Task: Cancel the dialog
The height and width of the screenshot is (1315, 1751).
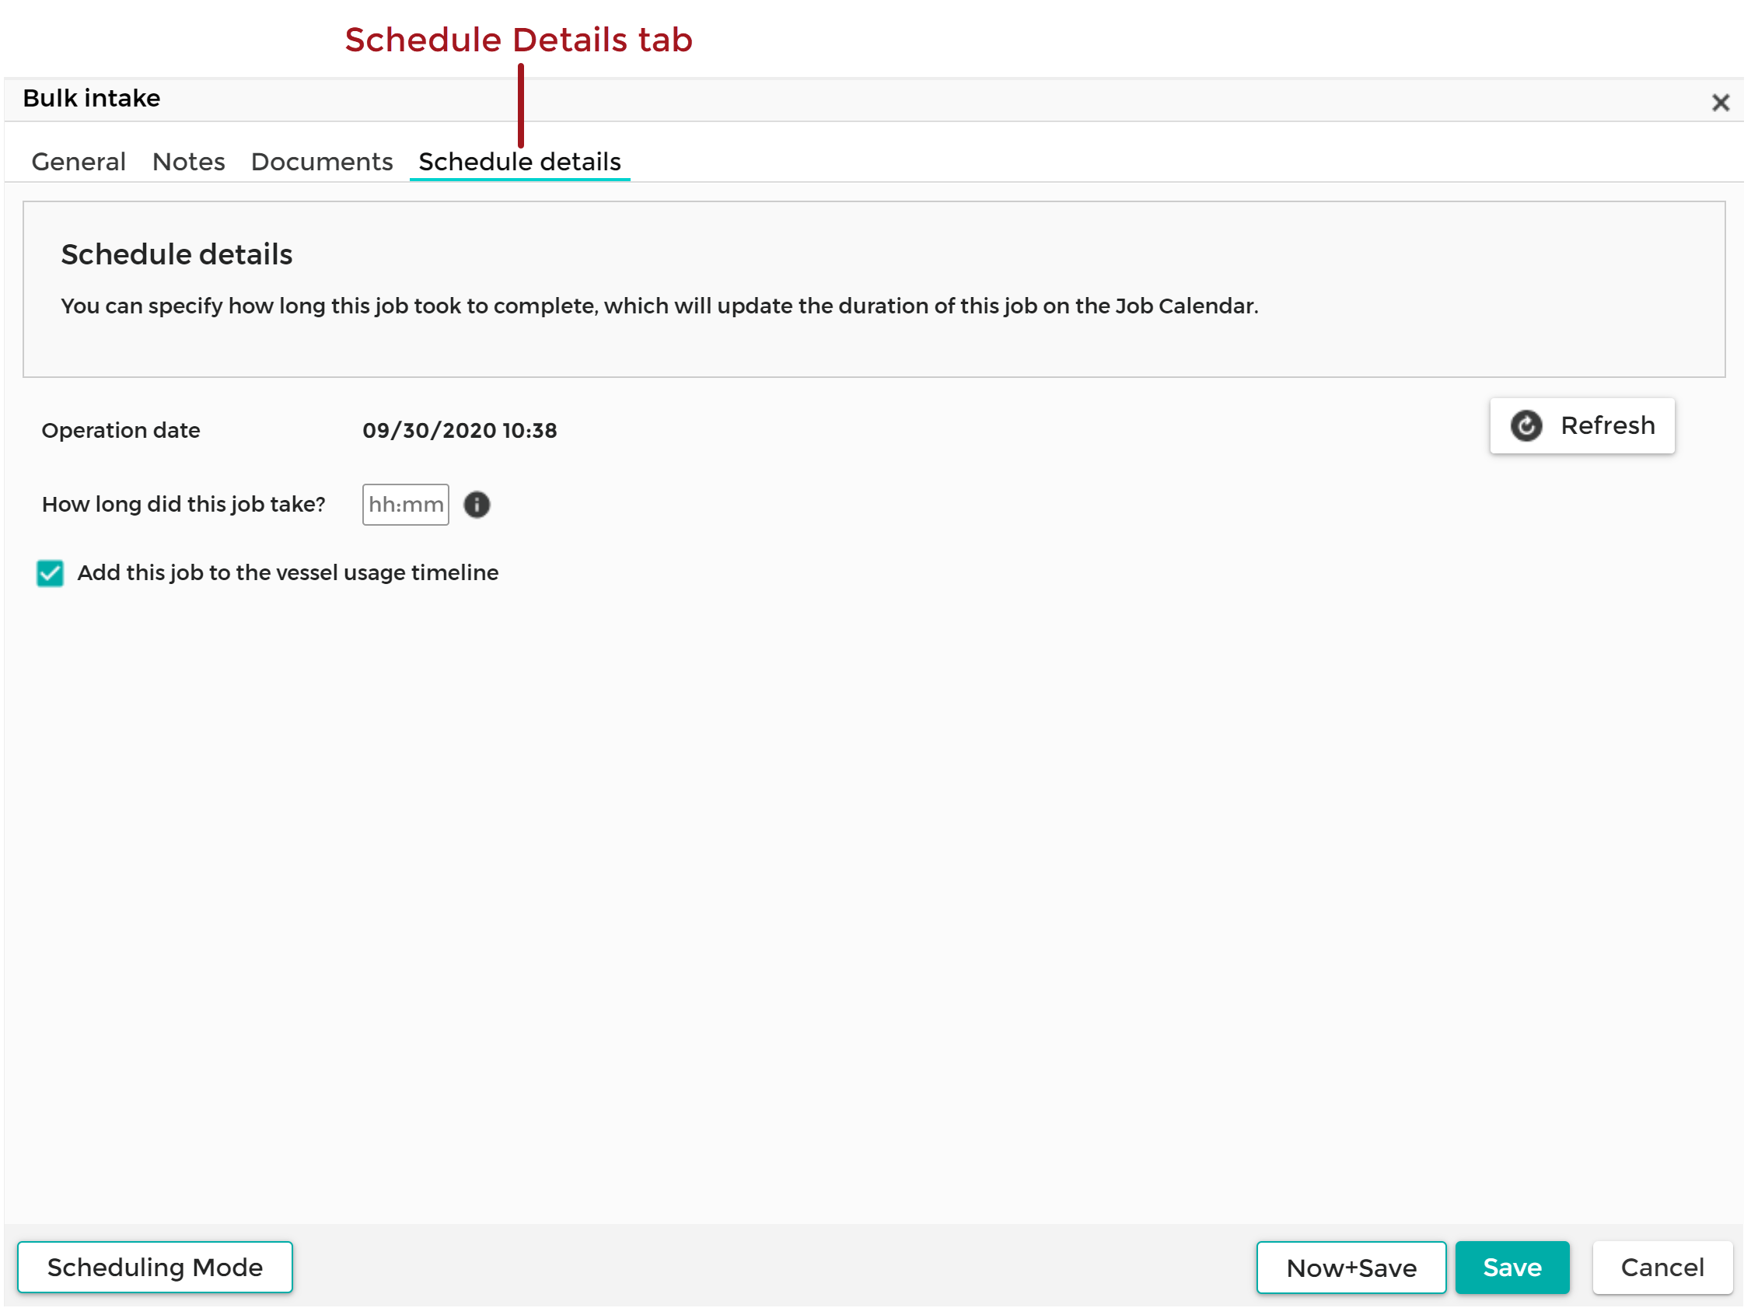Action: (1662, 1268)
